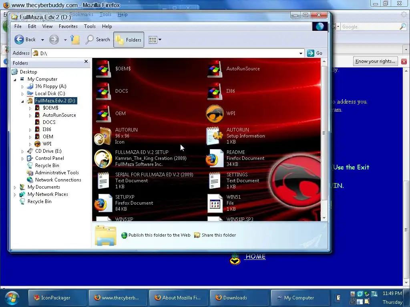410x307 pixels.
Task: Select the AUTORUN 96 x 96 icon file
Action: coord(103,136)
